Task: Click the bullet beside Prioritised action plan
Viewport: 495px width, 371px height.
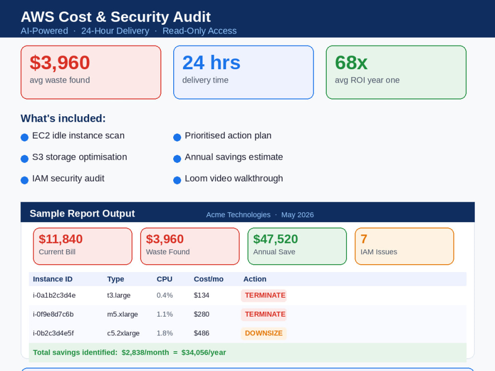Action: point(177,137)
